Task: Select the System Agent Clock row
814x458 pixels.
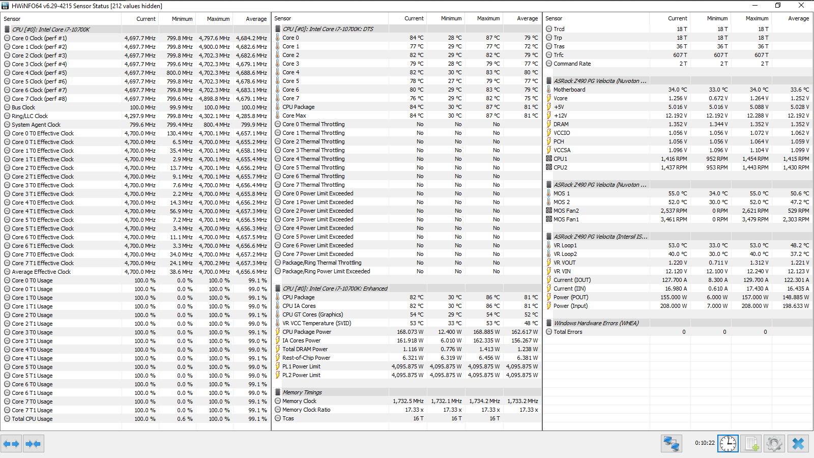Action: tap(135, 125)
